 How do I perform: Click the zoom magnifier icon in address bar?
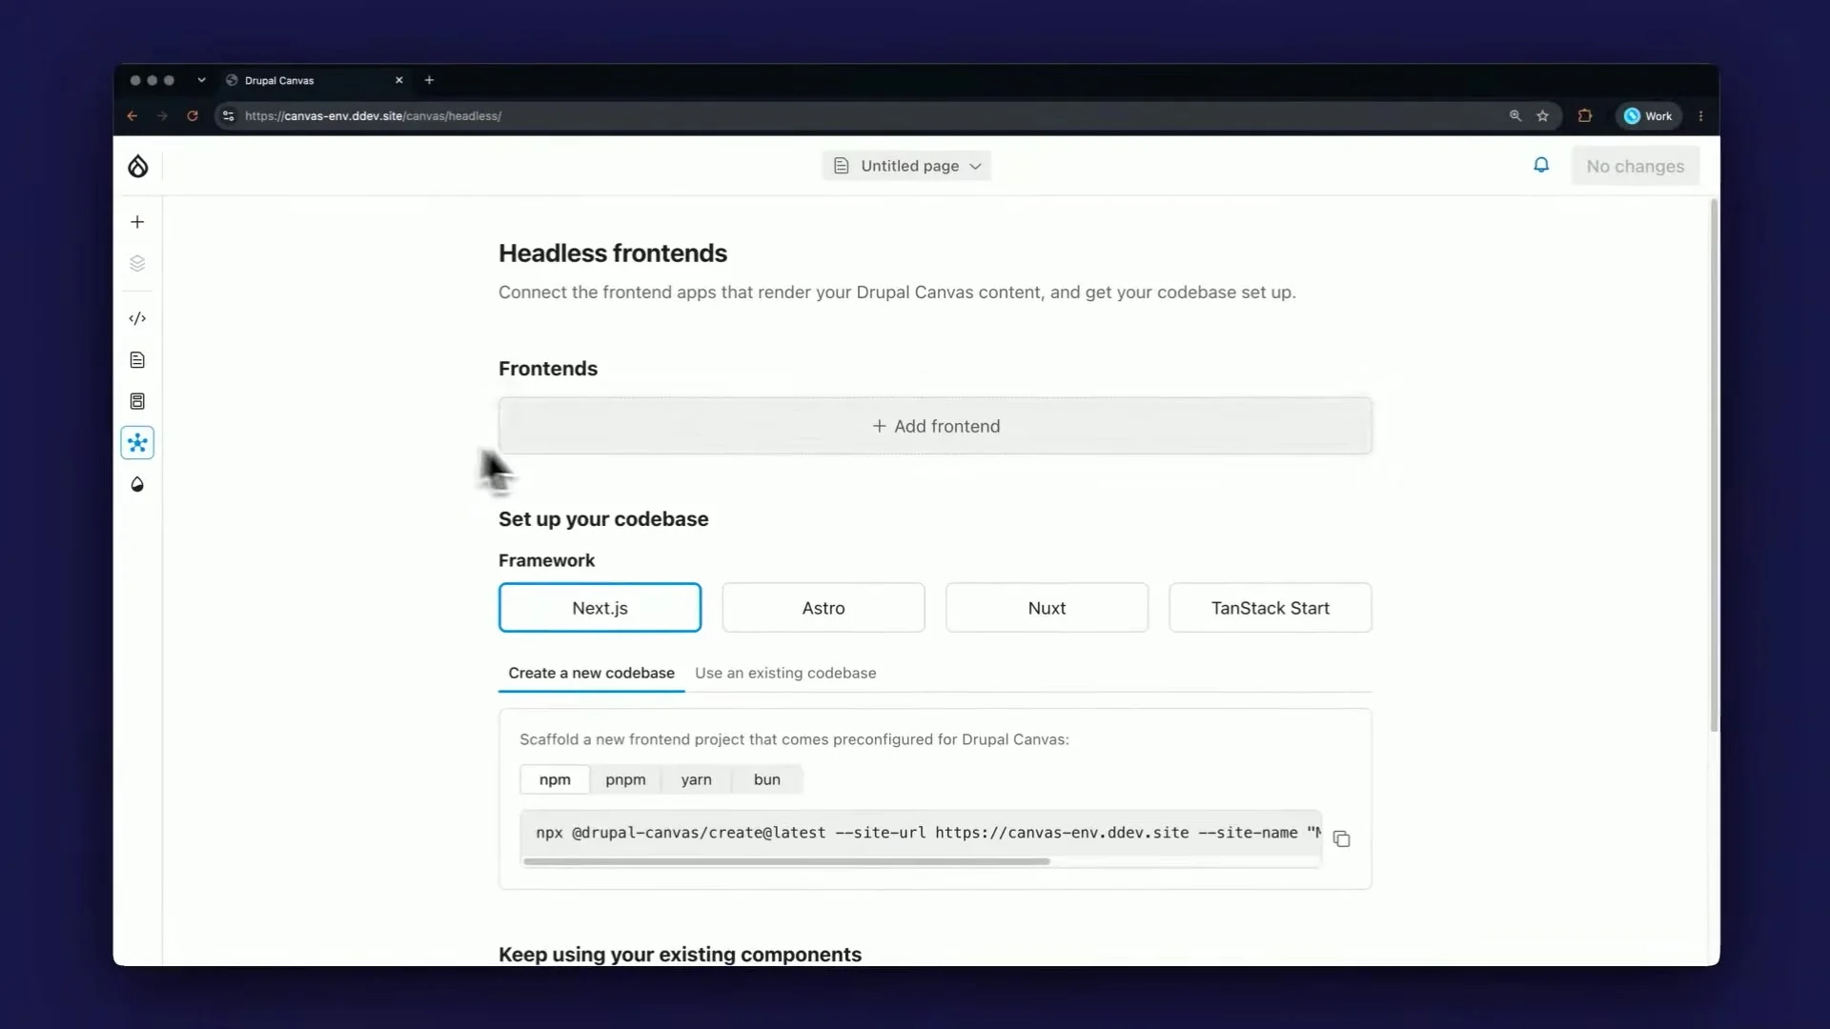point(1515,116)
